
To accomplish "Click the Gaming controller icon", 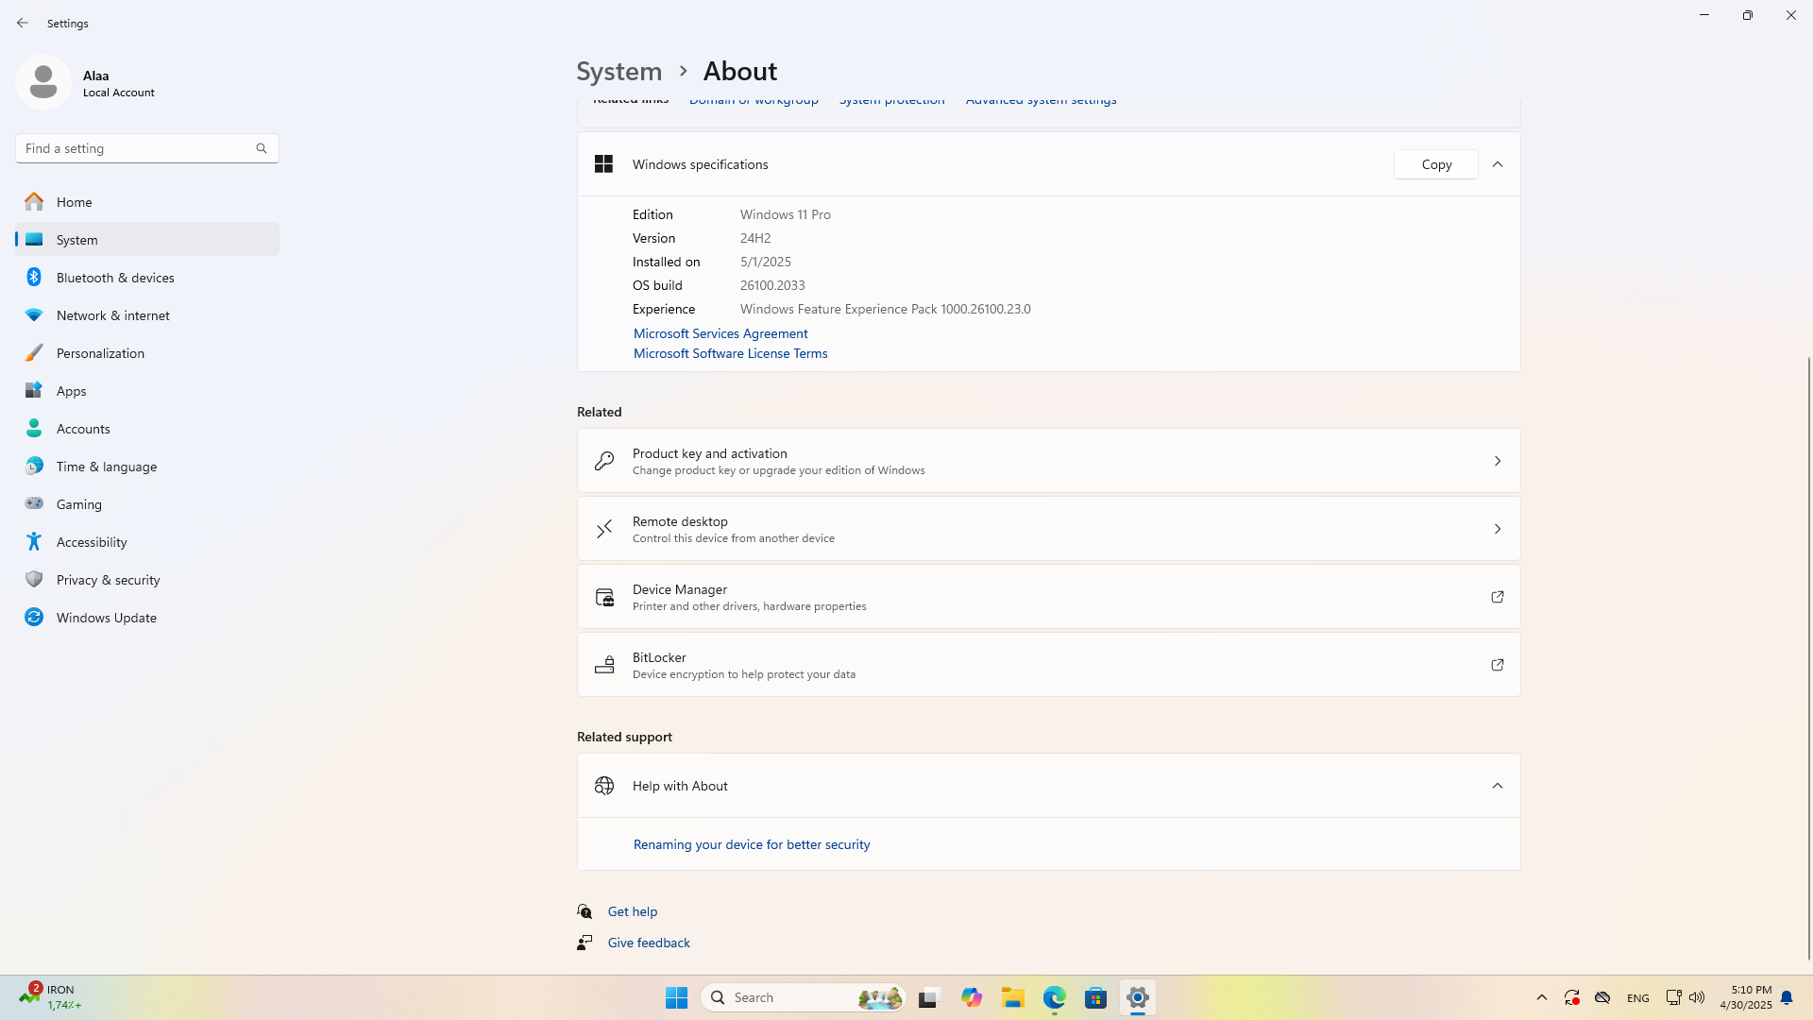I will click(x=34, y=503).
